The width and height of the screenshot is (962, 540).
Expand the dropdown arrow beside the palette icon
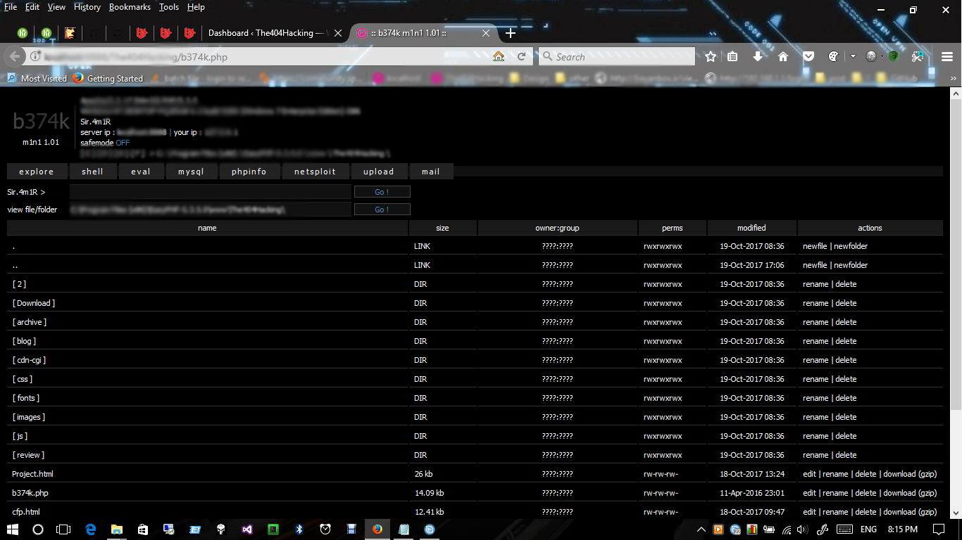pyautogui.click(x=853, y=57)
